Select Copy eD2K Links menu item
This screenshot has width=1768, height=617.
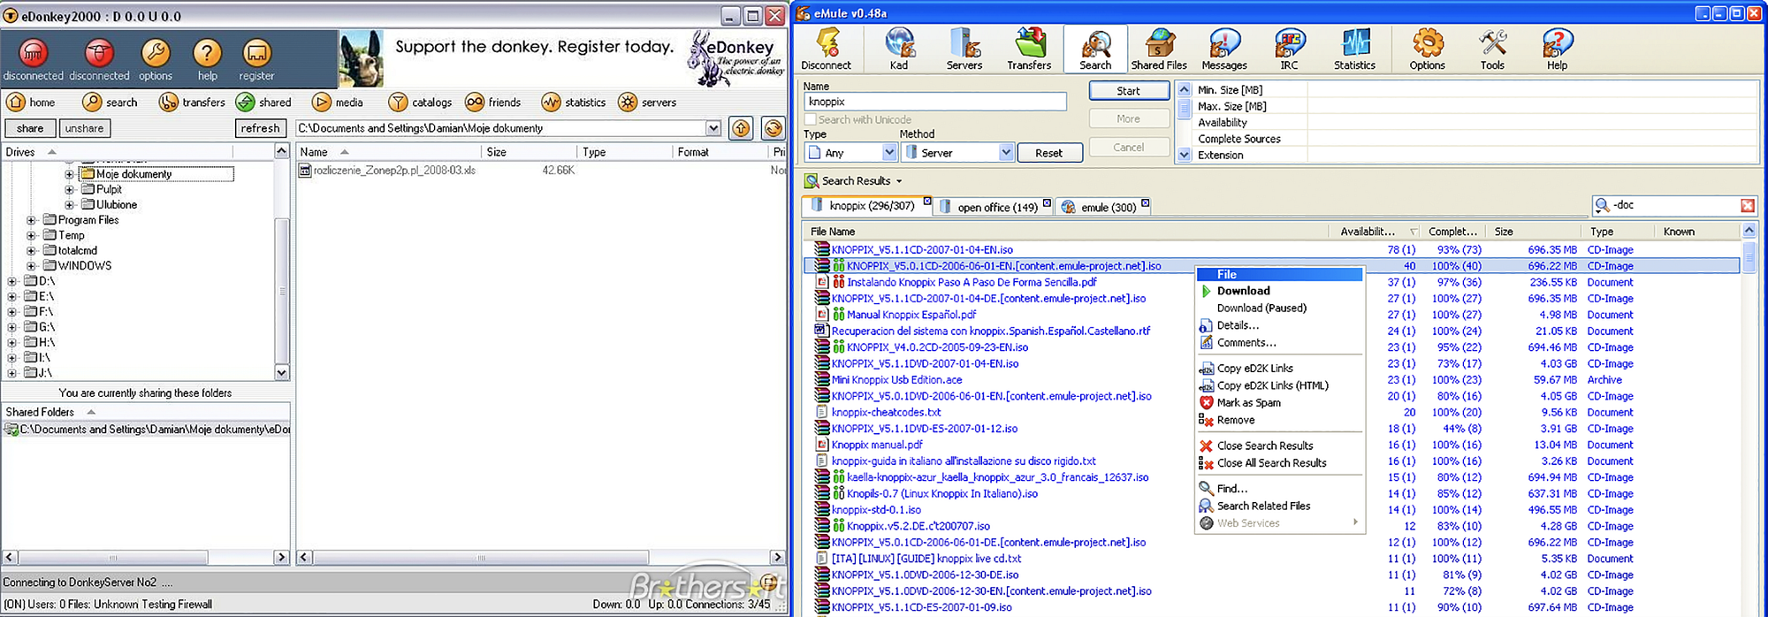pos(1280,369)
